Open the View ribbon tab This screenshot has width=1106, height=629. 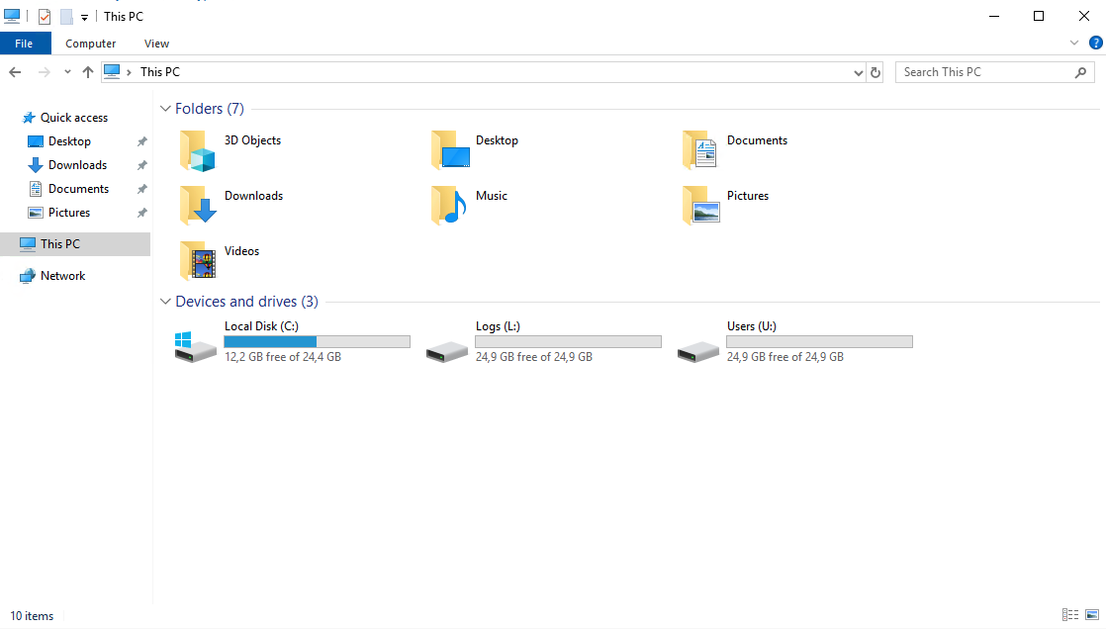[156, 43]
